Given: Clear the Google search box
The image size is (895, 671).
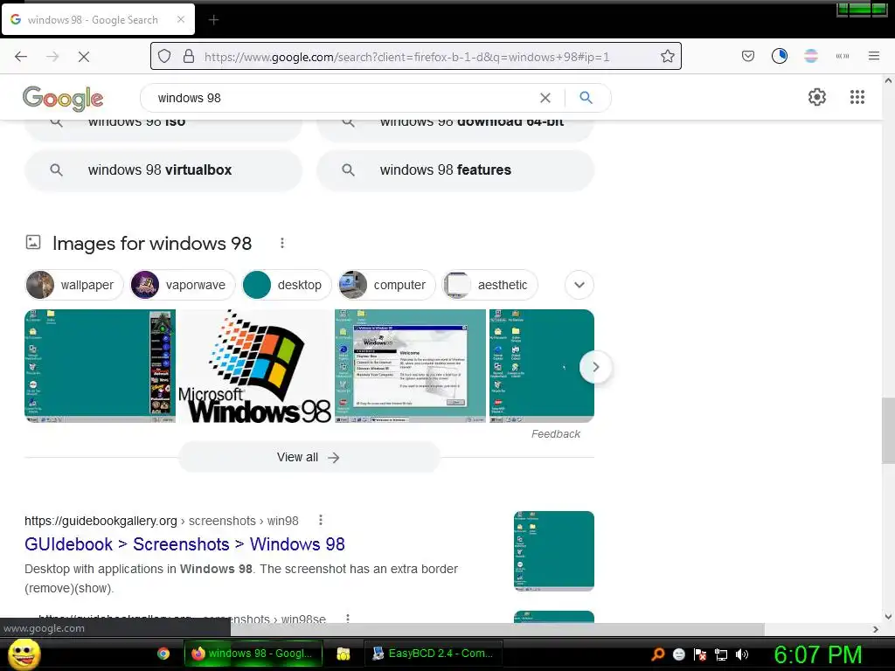Looking at the screenshot, I should pyautogui.click(x=545, y=98).
